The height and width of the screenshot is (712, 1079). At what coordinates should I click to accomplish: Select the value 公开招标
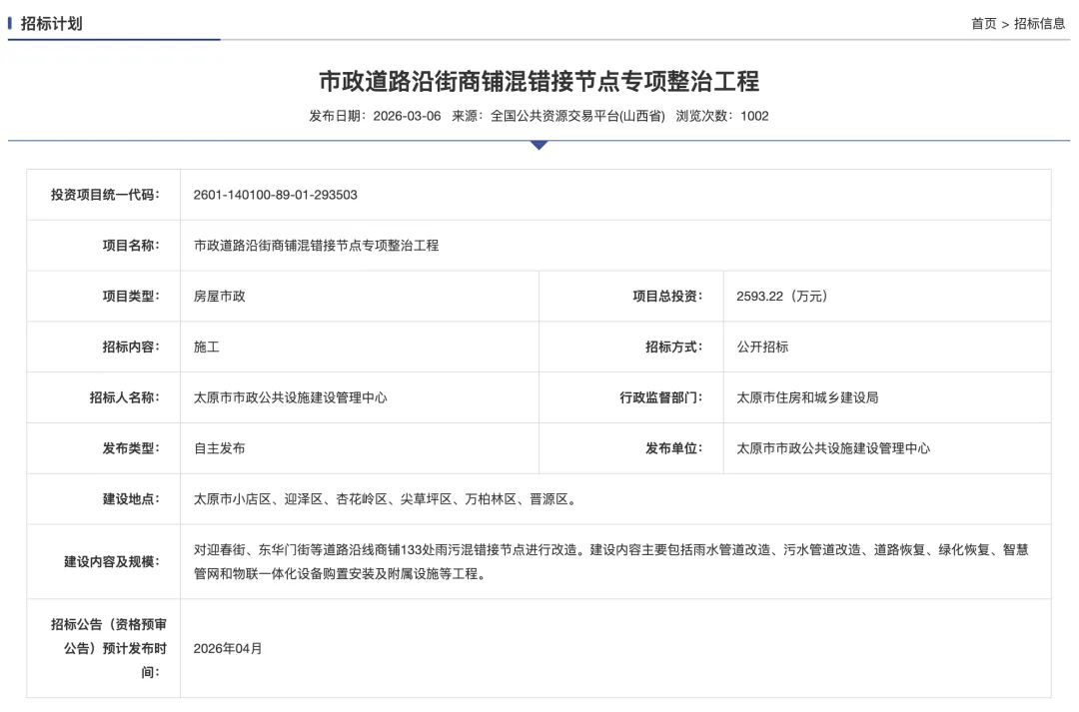pyautogui.click(x=762, y=347)
